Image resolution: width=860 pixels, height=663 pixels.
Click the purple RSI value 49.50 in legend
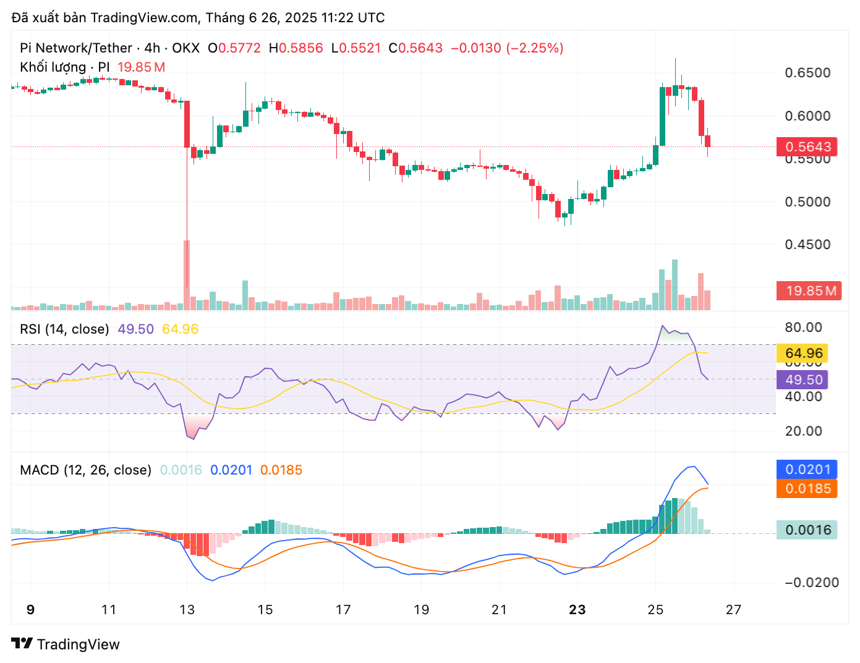(136, 329)
